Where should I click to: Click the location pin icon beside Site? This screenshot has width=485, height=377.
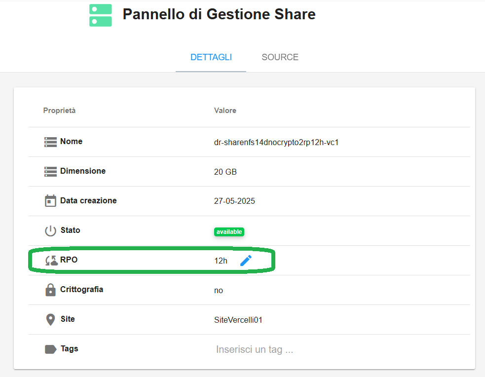50,320
